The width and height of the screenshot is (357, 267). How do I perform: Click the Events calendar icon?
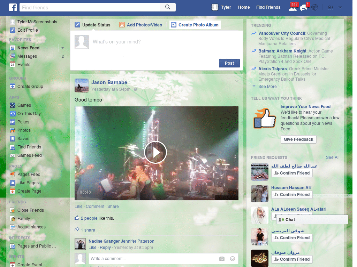[13, 64]
